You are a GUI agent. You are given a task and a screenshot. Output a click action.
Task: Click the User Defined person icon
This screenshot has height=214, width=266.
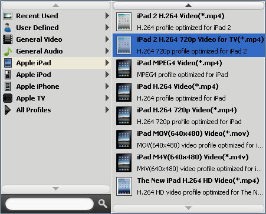8,28
